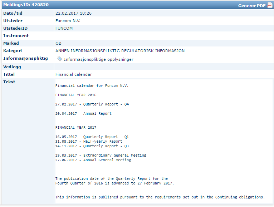Image resolution: width=274 pixels, height=207 pixels.
Task: Click the UtstederID label
Action: point(15,28)
